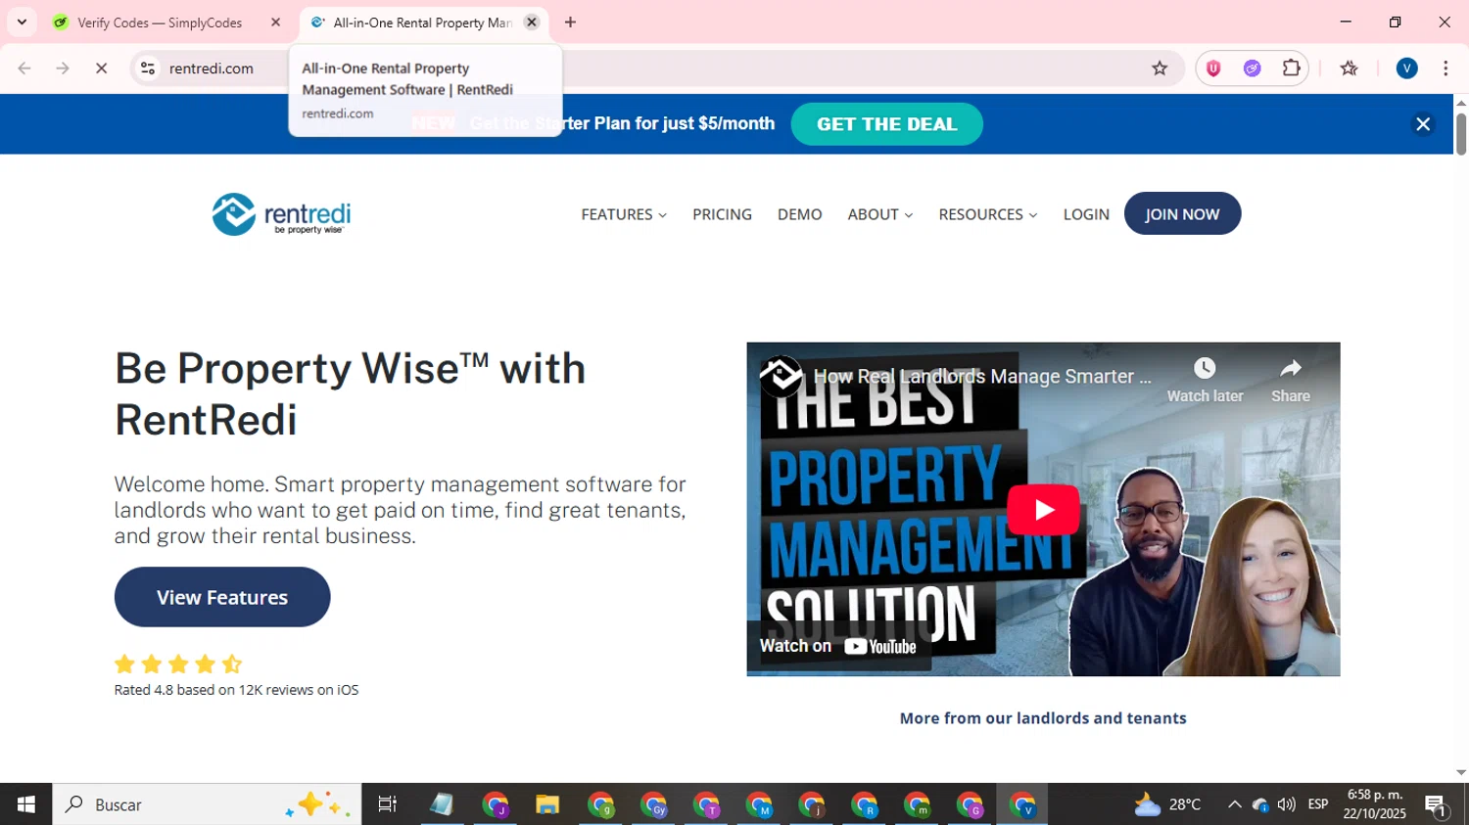Open the uBlock shield extension icon
This screenshot has height=825, width=1469.
pyautogui.click(x=1213, y=69)
